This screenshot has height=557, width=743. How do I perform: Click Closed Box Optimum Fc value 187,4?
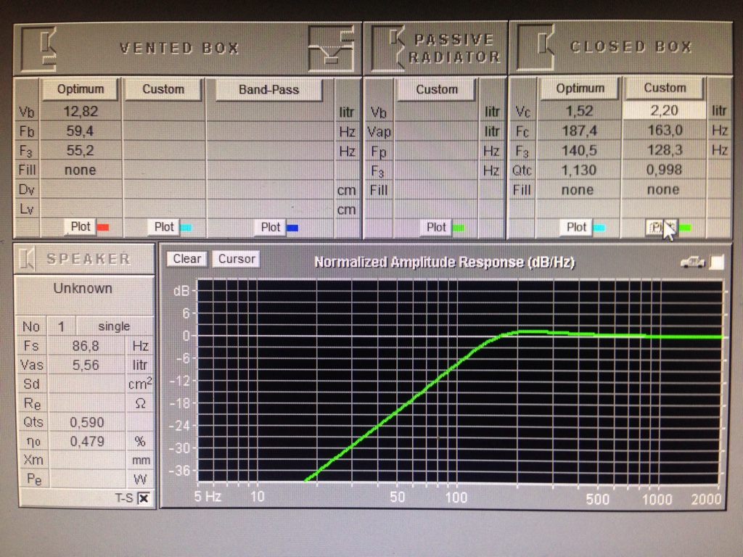(579, 131)
